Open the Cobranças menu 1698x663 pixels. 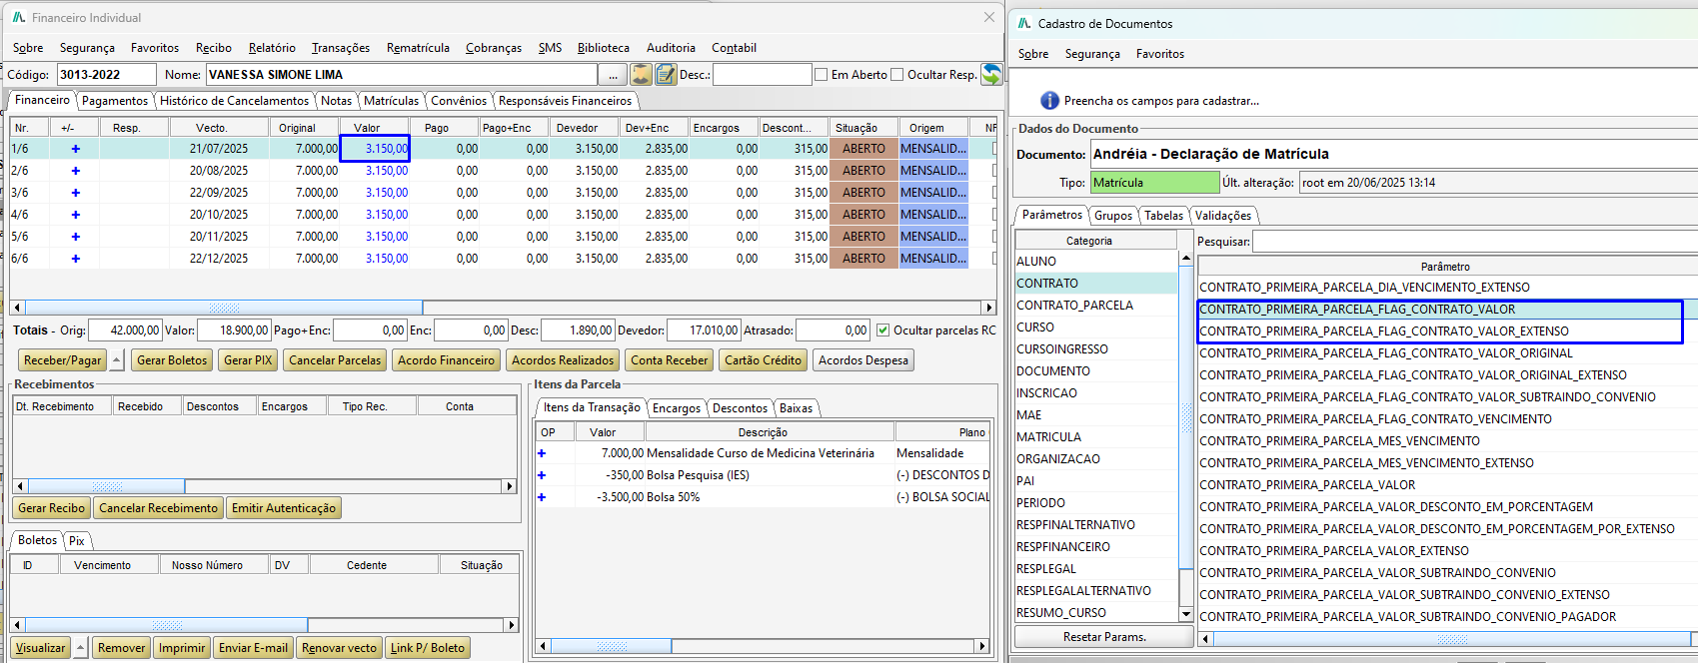point(494,48)
